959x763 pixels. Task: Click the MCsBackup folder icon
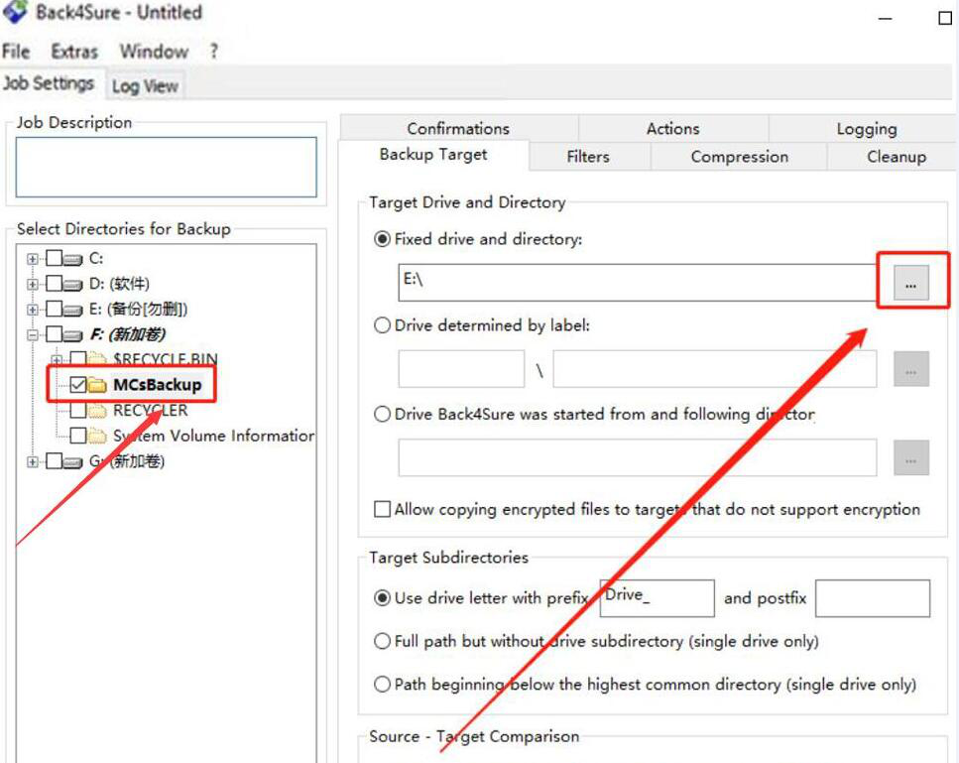coord(96,385)
